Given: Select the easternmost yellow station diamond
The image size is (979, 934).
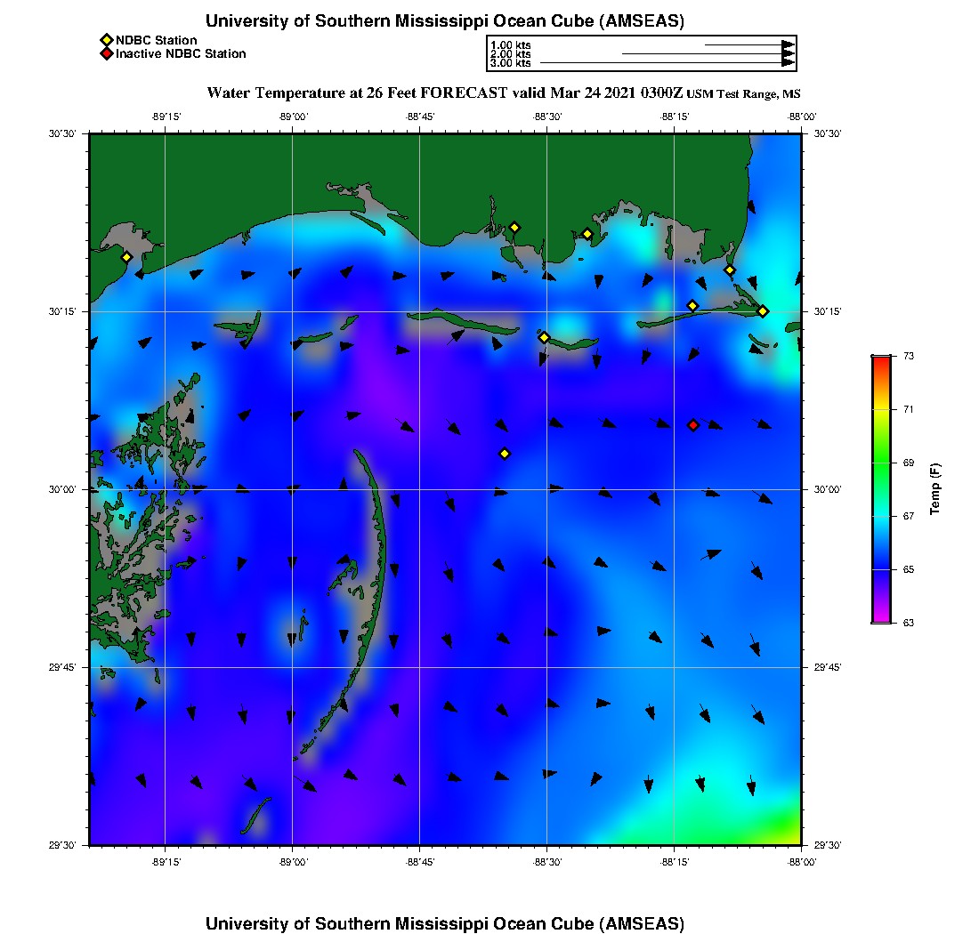Looking at the screenshot, I should [x=763, y=310].
